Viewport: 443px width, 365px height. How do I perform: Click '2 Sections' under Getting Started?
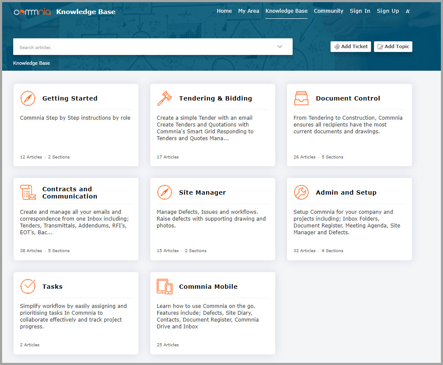(59, 157)
